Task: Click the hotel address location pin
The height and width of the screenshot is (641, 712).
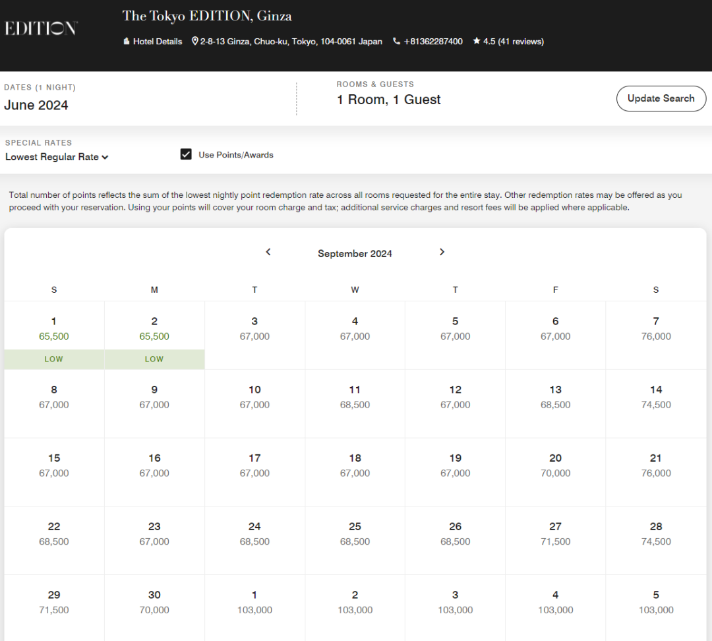Action: (195, 42)
